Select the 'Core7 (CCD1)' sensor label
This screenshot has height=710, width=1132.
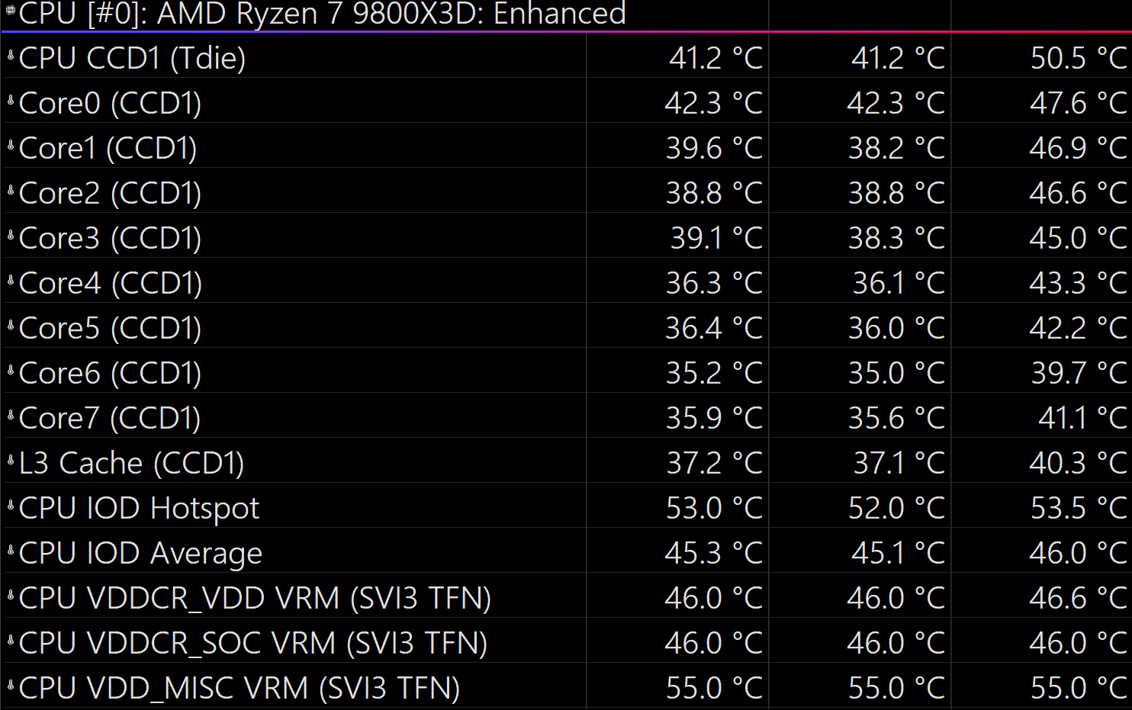(110, 419)
